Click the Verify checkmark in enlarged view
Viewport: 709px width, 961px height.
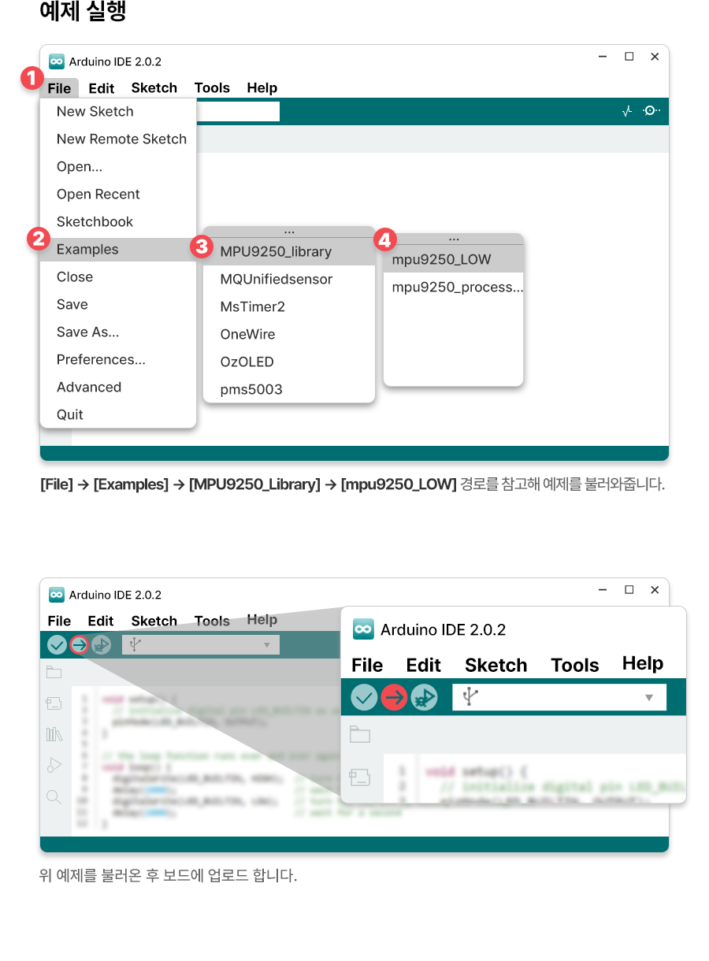pyautogui.click(x=364, y=697)
